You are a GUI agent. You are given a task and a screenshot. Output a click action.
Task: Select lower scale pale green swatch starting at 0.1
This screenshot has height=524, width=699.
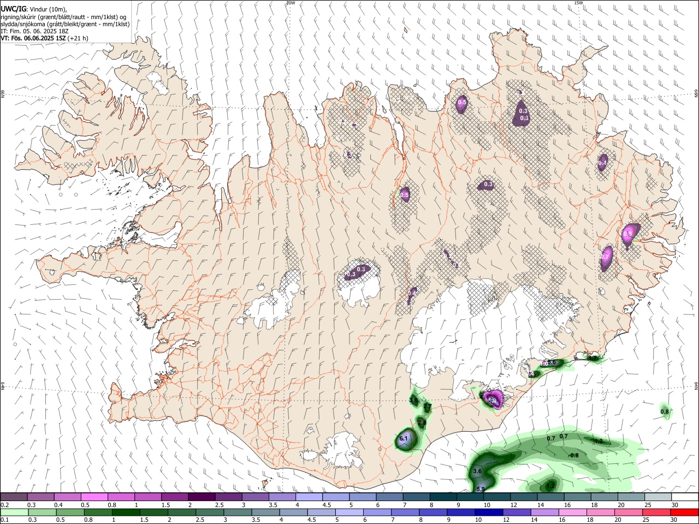(14, 513)
